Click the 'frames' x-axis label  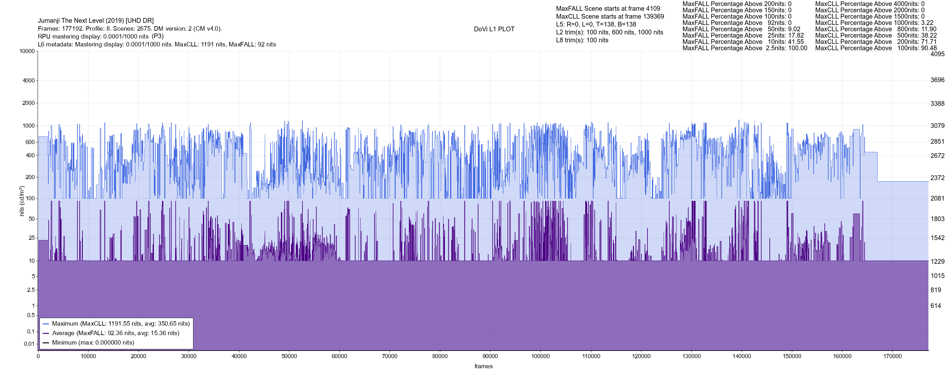483,366
